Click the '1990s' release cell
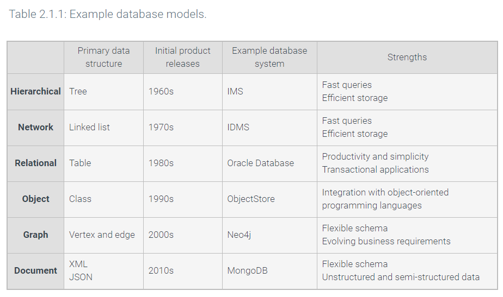503x297 pixels. tap(161, 199)
